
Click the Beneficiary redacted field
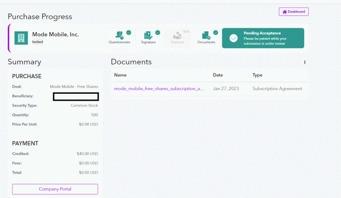tap(76, 96)
